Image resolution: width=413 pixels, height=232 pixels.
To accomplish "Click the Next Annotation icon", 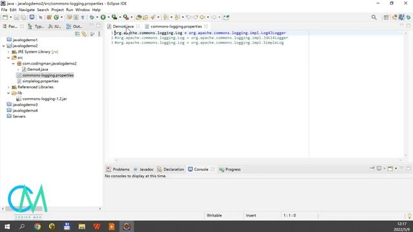I will [165, 17].
